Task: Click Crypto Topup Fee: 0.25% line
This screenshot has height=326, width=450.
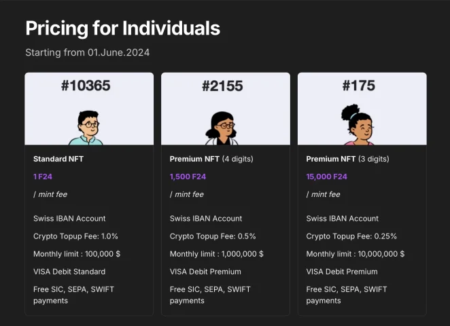Action: coord(351,236)
